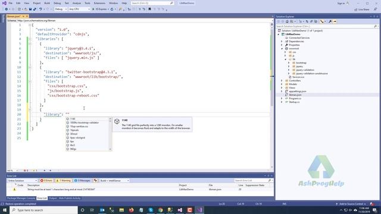Select Program.cs in Solution Explorer
The width and height of the screenshot is (381, 214).
(295, 99)
